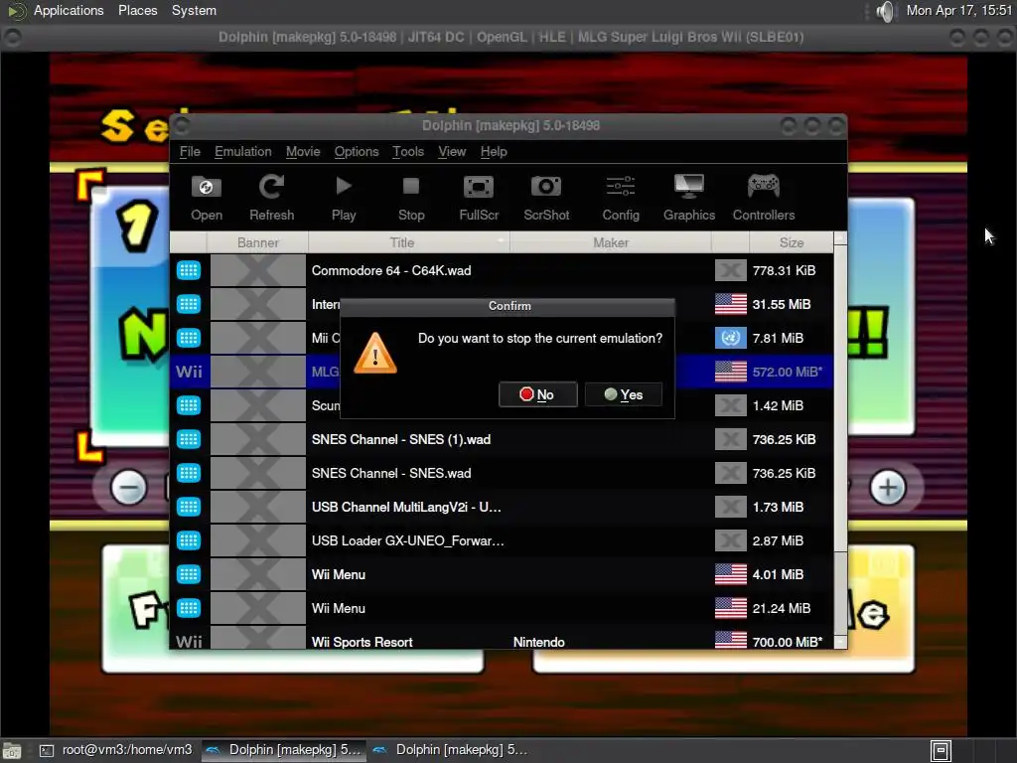Sort the list by the Size column header

pos(792,242)
